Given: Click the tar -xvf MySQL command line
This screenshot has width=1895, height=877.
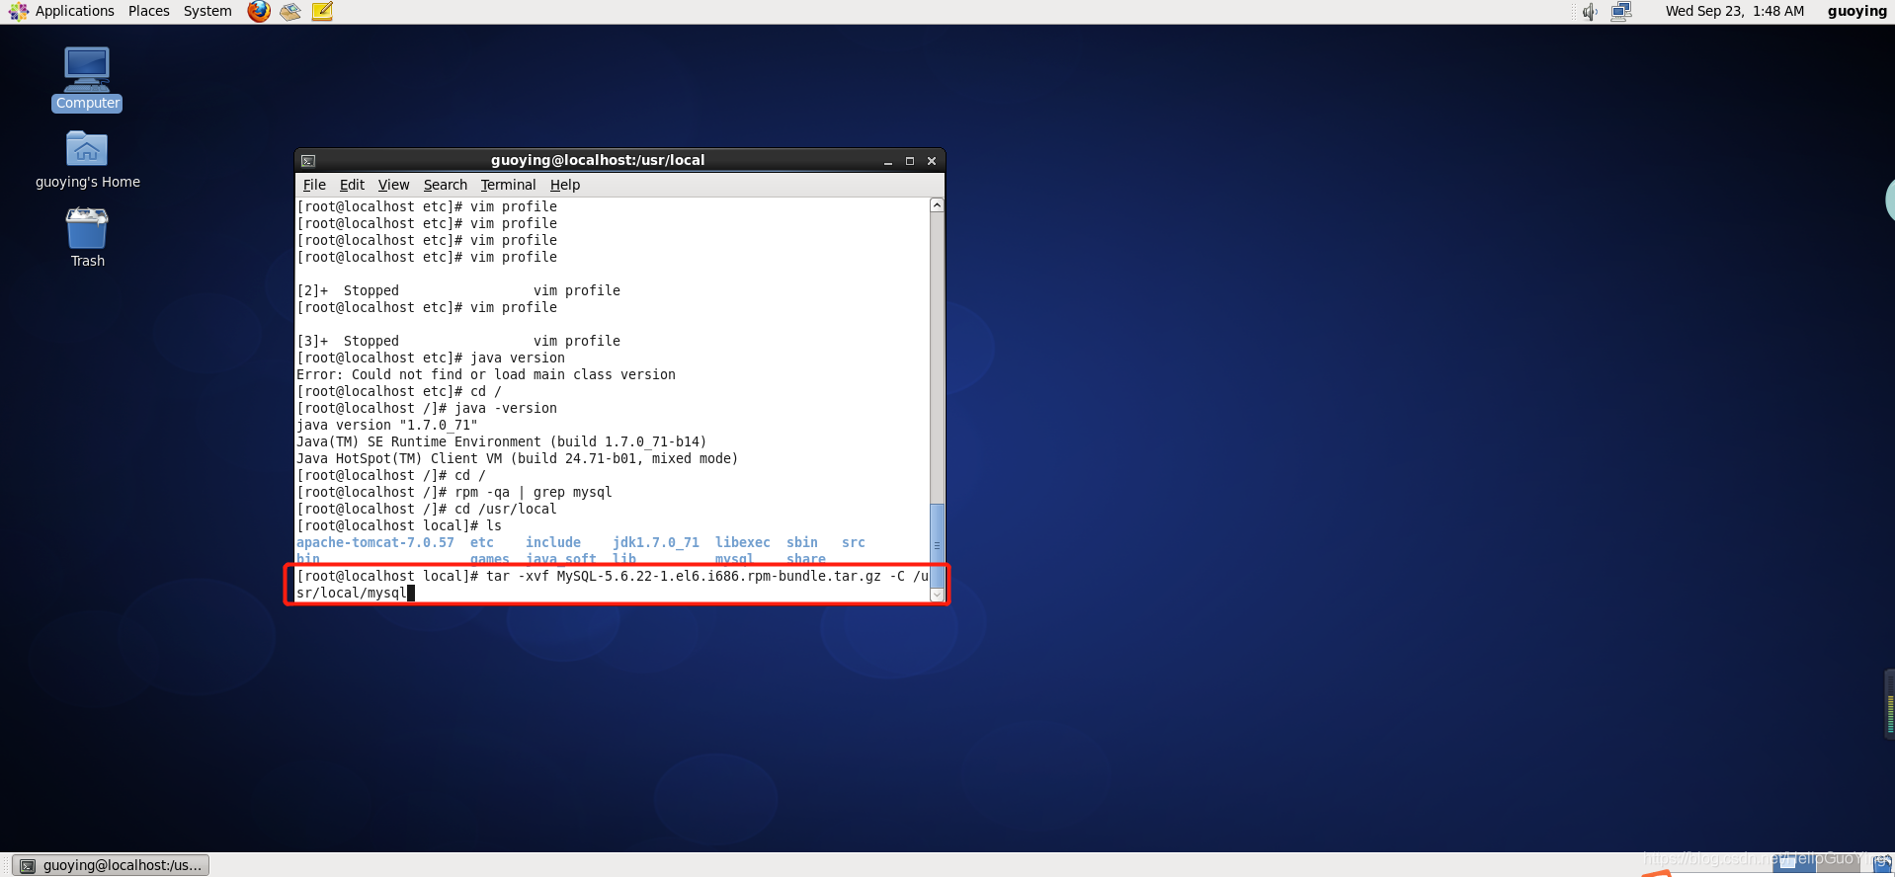Looking at the screenshot, I should [613, 584].
